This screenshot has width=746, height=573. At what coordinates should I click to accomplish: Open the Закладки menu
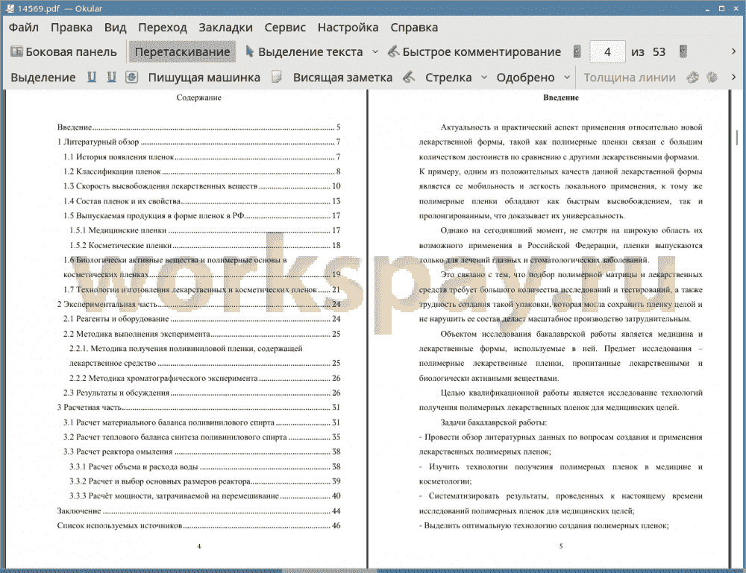pos(225,28)
